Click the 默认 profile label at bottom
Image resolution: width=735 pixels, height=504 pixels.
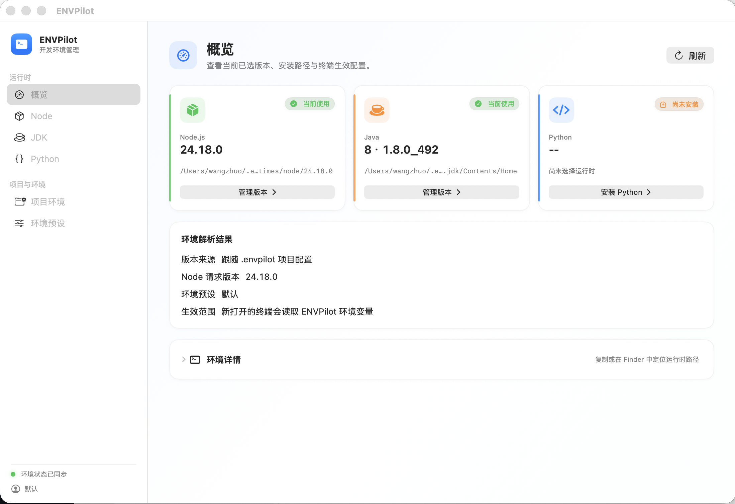[x=31, y=489]
